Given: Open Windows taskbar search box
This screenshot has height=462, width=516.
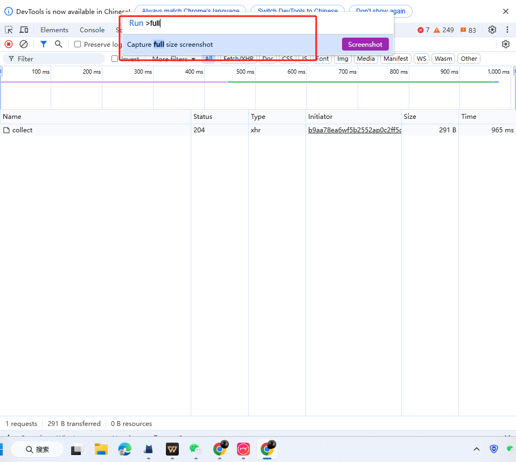Looking at the screenshot, I should (x=37, y=449).
